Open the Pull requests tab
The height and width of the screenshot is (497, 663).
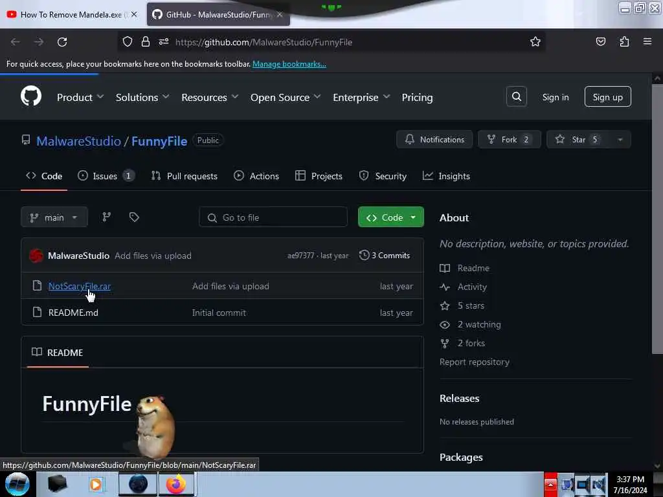tap(185, 176)
